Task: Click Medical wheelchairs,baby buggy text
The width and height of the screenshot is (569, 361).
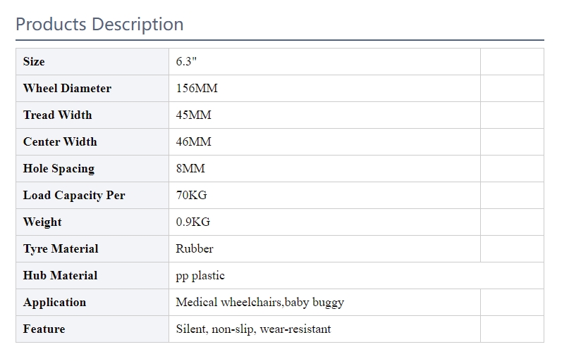Action: (x=260, y=303)
